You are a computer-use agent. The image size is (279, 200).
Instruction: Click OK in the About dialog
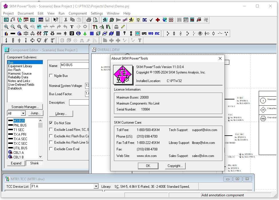pyautogui.click(x=148, y=166)
